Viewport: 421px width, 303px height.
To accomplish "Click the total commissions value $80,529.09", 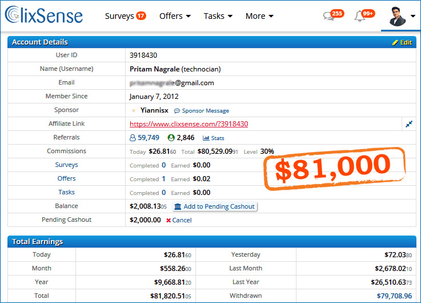I will [x=218, y=151].
